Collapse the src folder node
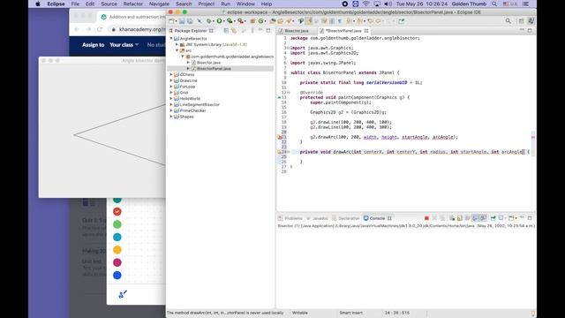 point(177,50)
